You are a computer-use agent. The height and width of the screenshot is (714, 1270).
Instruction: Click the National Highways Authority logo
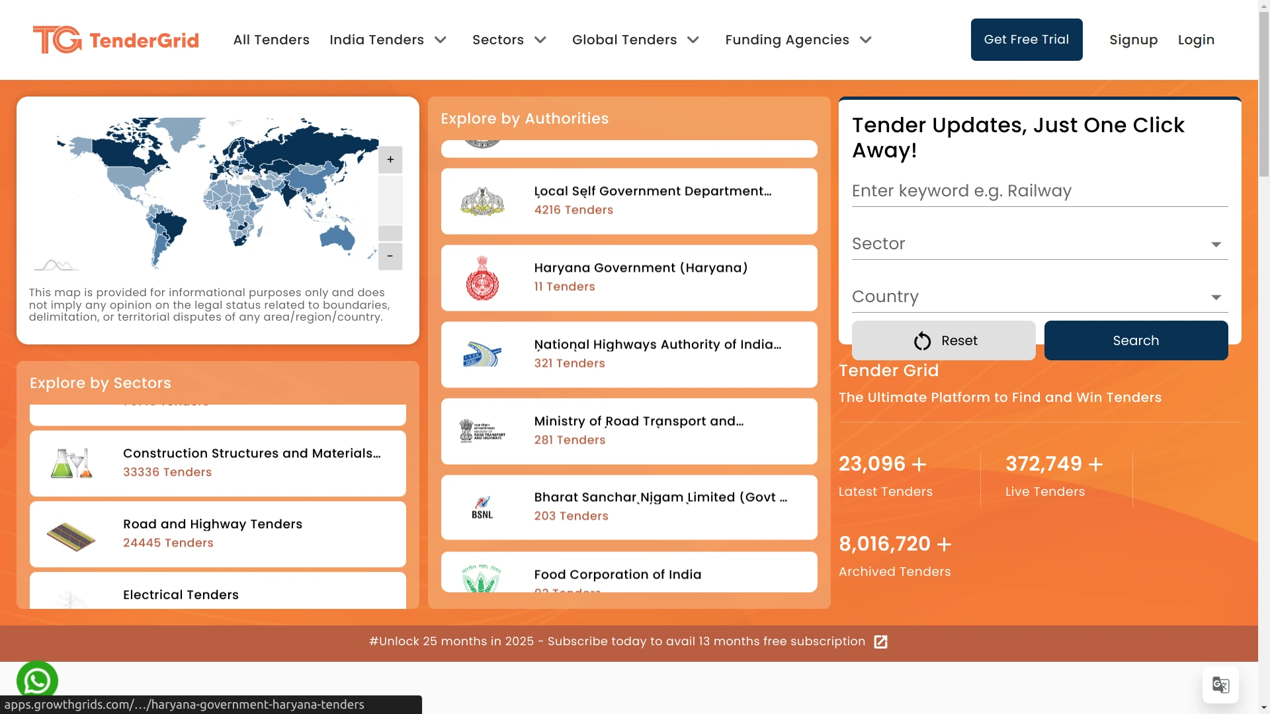coord(482,354)
